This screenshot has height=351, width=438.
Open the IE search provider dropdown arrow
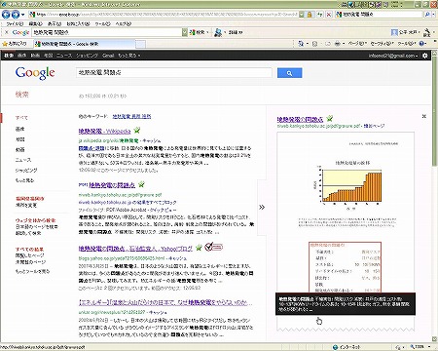tap(434, 15)
